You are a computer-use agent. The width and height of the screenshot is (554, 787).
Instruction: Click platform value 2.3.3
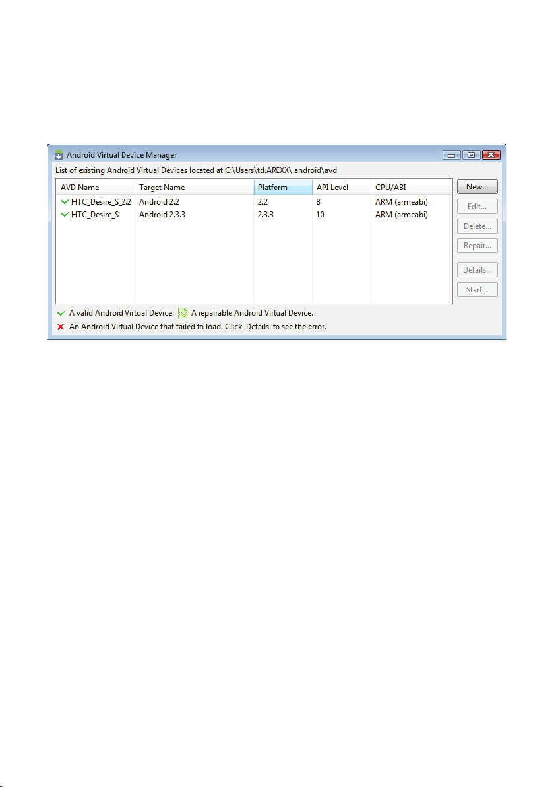tap(266, 215)
